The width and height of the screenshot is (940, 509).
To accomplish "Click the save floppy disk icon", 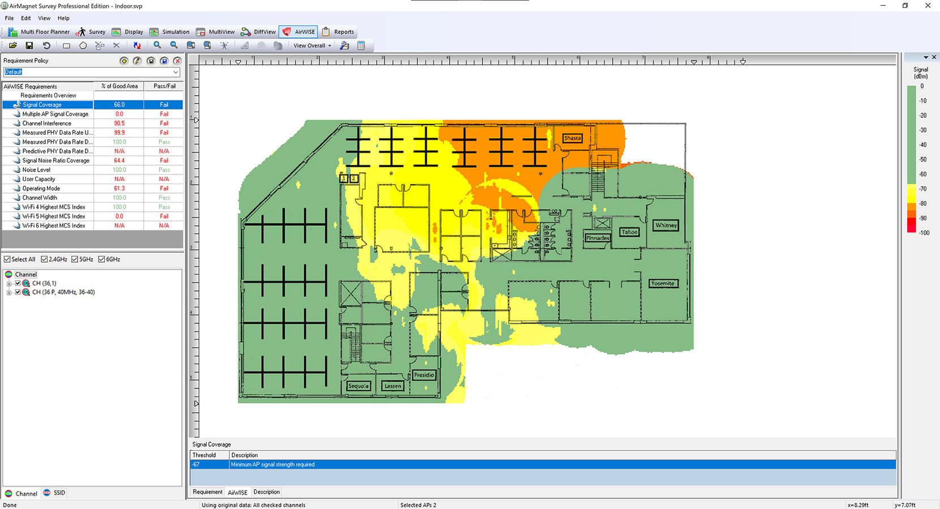I will click(29, 45).
